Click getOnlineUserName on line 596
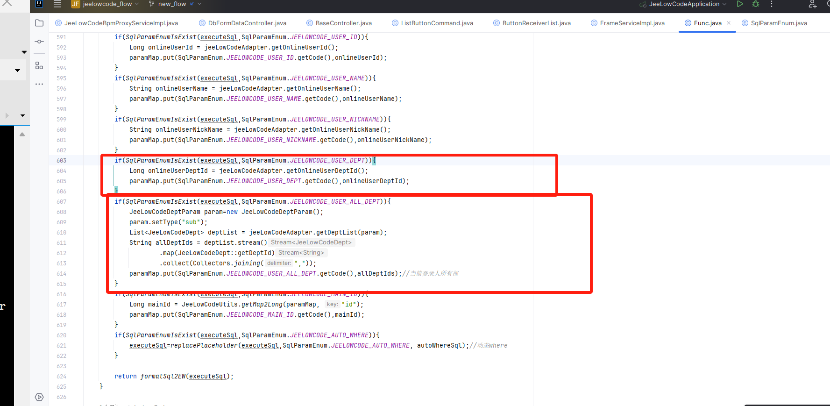Viewport: 830px width, 406px height. pyautogui.click(x=318, y=88)
